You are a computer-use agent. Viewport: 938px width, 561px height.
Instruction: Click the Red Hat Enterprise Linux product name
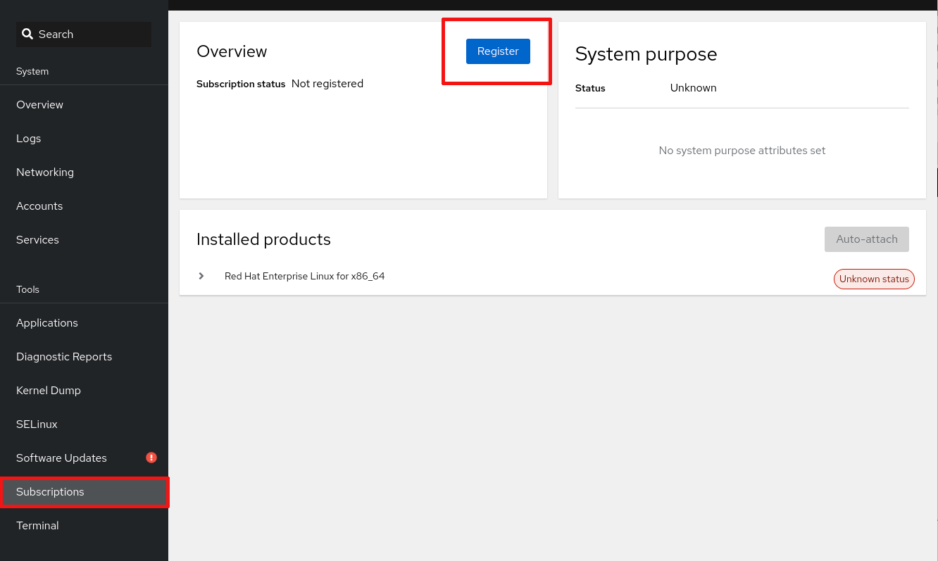[x=305, y=276]
